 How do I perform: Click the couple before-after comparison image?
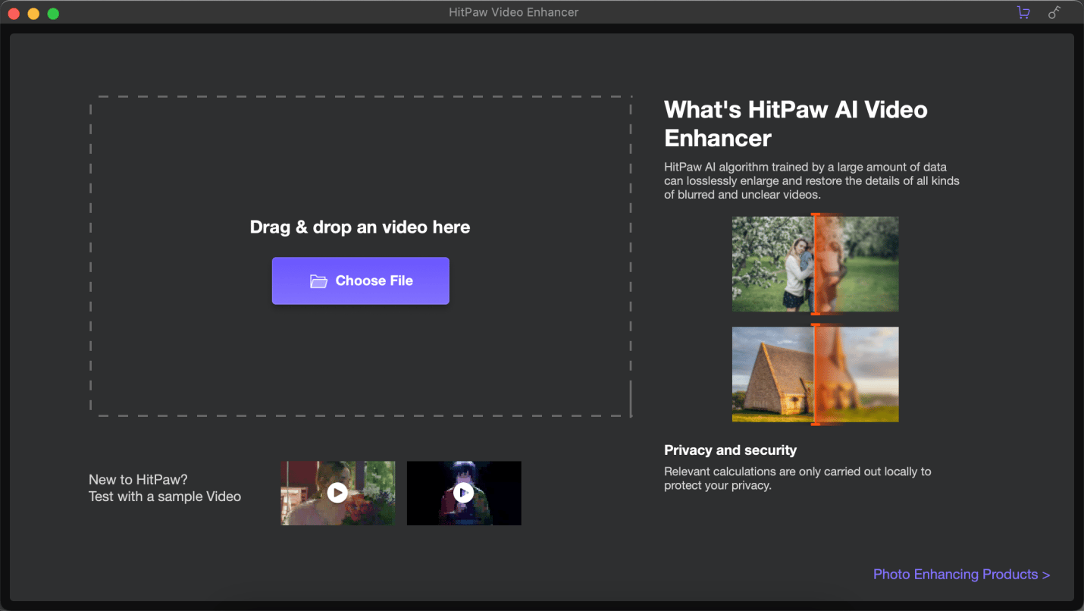coord(816,264)
